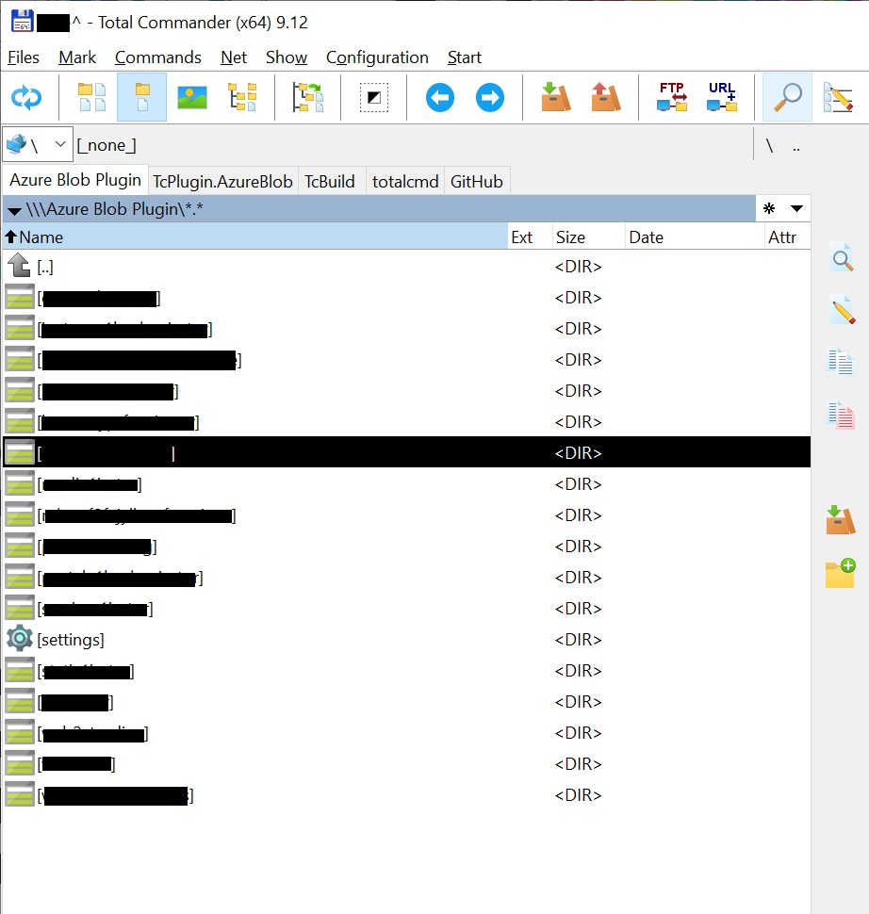869x914 pixels.
Task: Open the Files menu
Action: point(24,57)
